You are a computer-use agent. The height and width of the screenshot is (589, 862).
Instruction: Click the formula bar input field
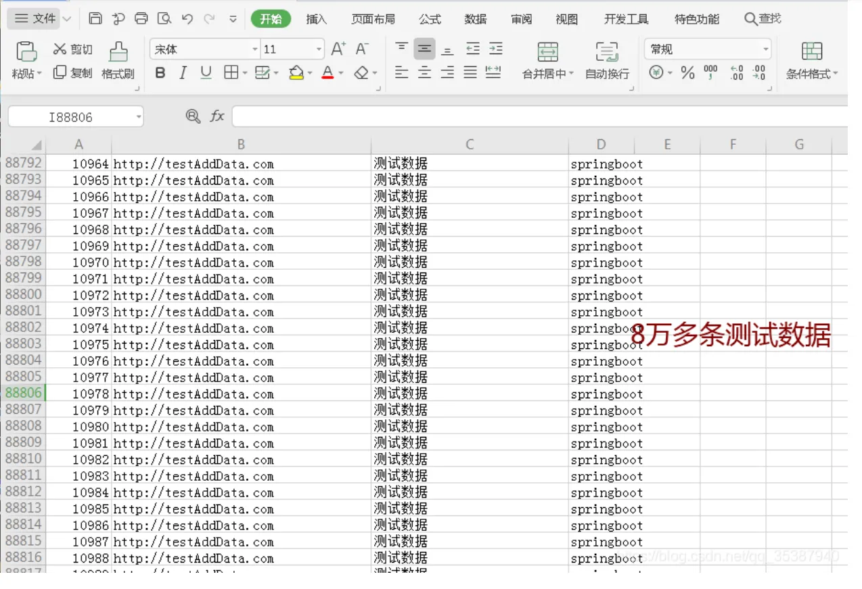click(x=539, y=116)
